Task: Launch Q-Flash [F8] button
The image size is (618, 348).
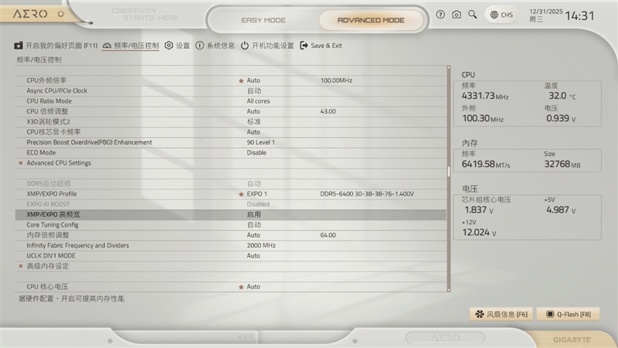Action: point(568,314)
